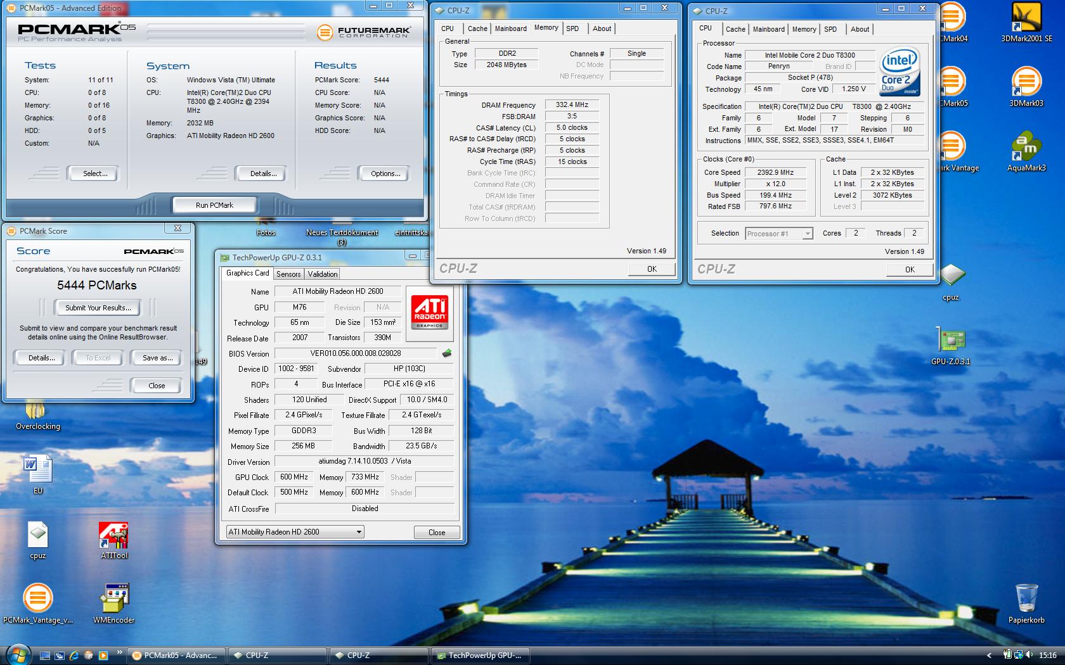
Task: Open the GPU-Z.0.3.1 desktop icon
Action: pos(951,346)
